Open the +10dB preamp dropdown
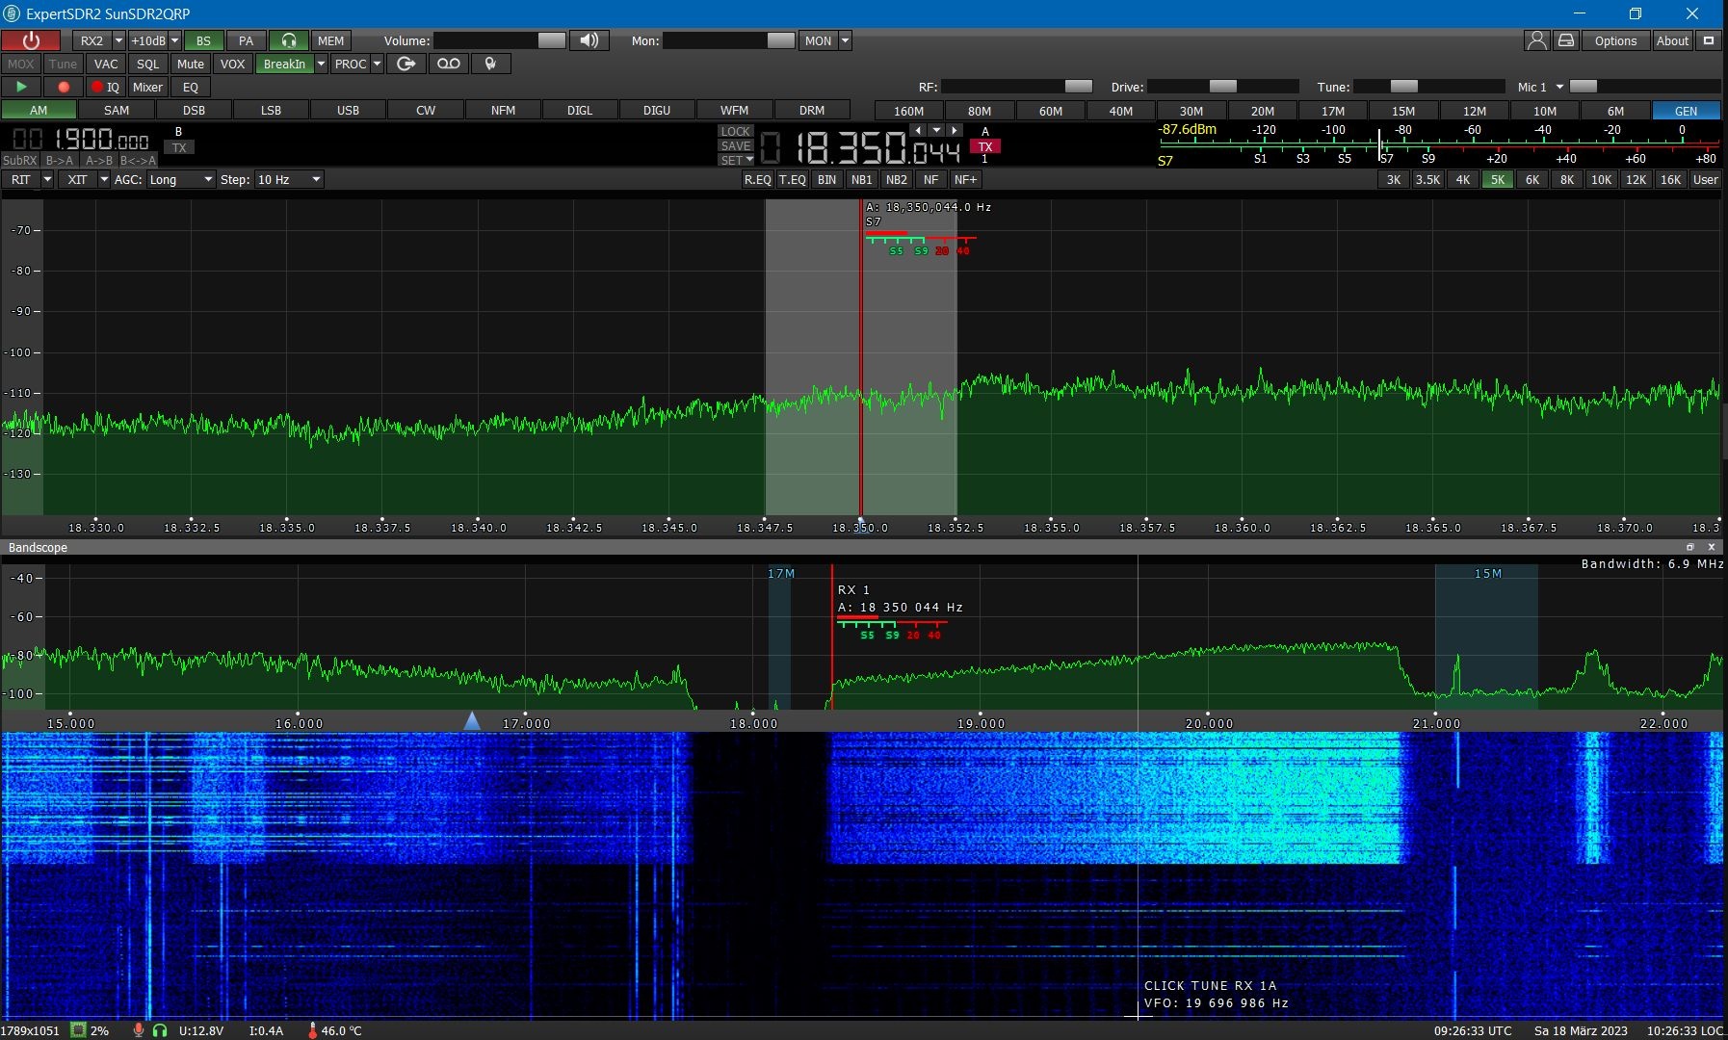This screenshot has width=1728, height=1040. [174, 40]
